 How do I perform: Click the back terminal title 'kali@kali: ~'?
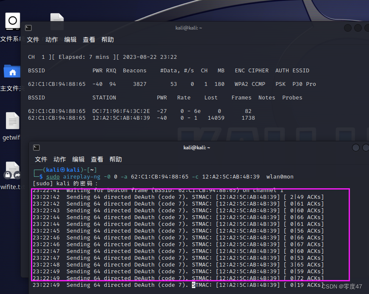click(x=189, y=28)
